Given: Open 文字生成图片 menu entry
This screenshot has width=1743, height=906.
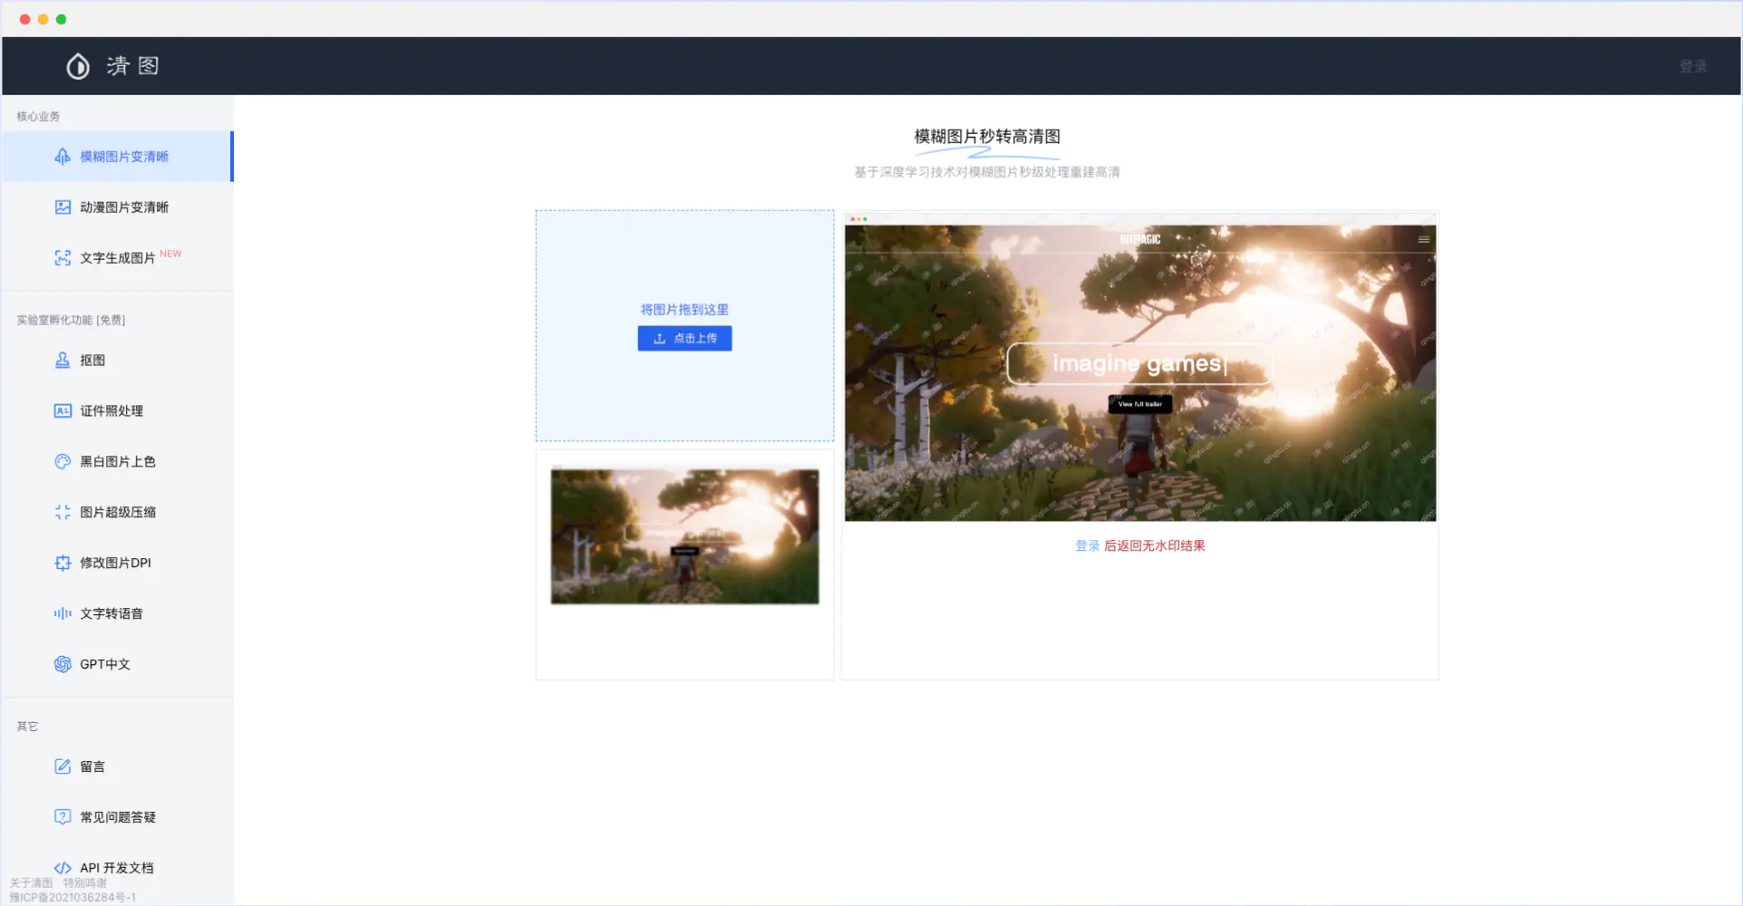Looking at the screenshot, I should click(118, 258).
